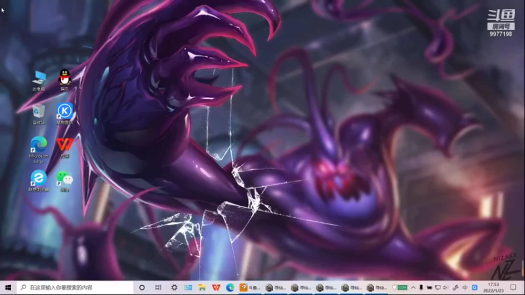525x295 pixels.
Task: Open the notification center icon
Action: [513, 288]
